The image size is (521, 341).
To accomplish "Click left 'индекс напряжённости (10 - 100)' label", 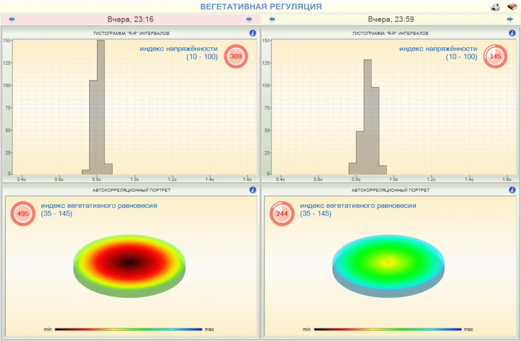I will pos(179,53).
